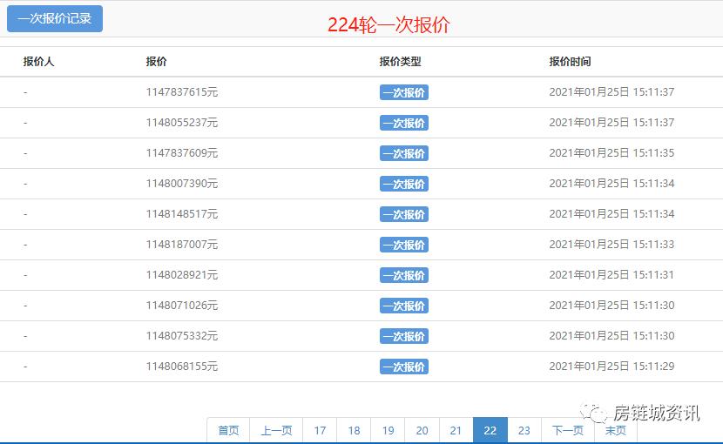Screen dimensions: 723x444
Task: Open pagination page 21
Action: pos(456,431)
